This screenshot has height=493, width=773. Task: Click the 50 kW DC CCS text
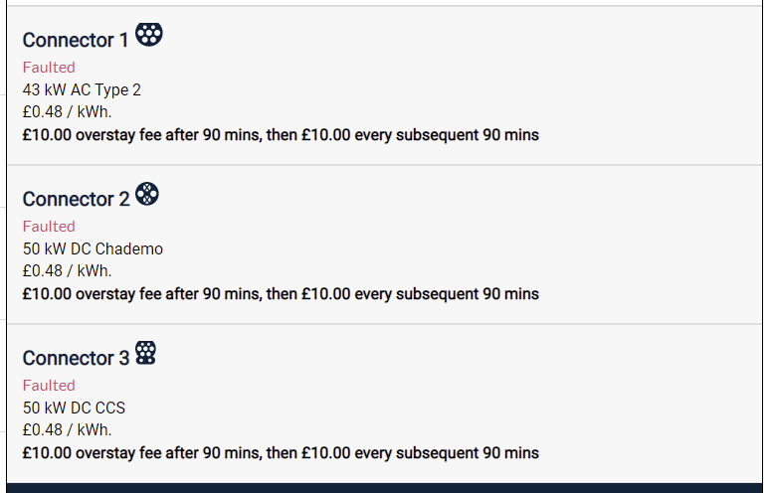[x=74, y=408]
